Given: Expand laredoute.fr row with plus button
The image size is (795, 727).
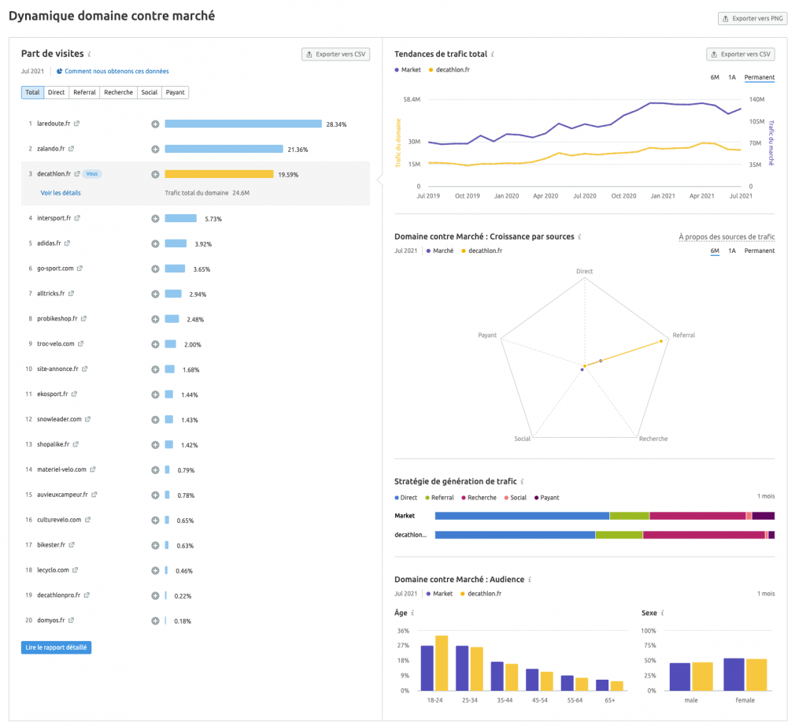Looking at the screenshot, I should pos(155,124).
